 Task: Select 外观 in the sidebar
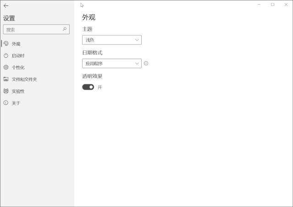coord(37,44)
